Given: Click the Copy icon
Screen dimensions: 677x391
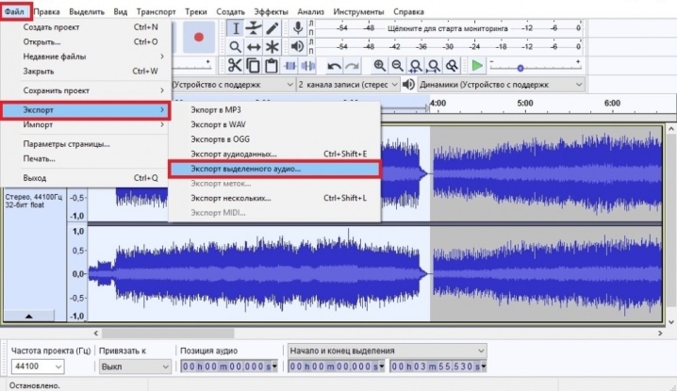Looking at the screenshot, I should pos(253,66).
